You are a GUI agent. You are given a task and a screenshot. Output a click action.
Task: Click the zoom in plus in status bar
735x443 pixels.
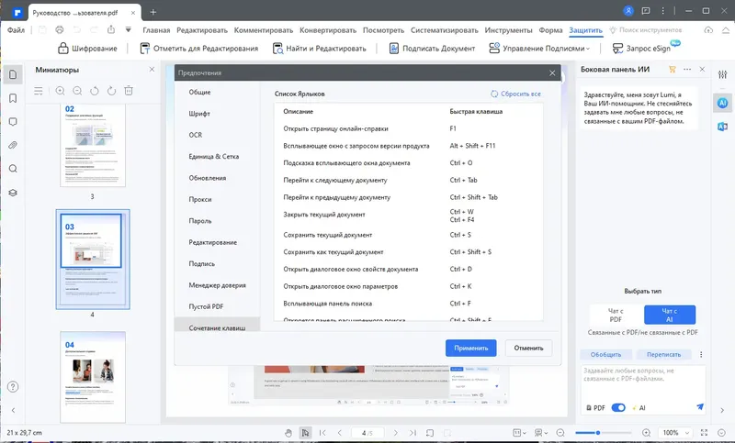(x=647, y=433)
